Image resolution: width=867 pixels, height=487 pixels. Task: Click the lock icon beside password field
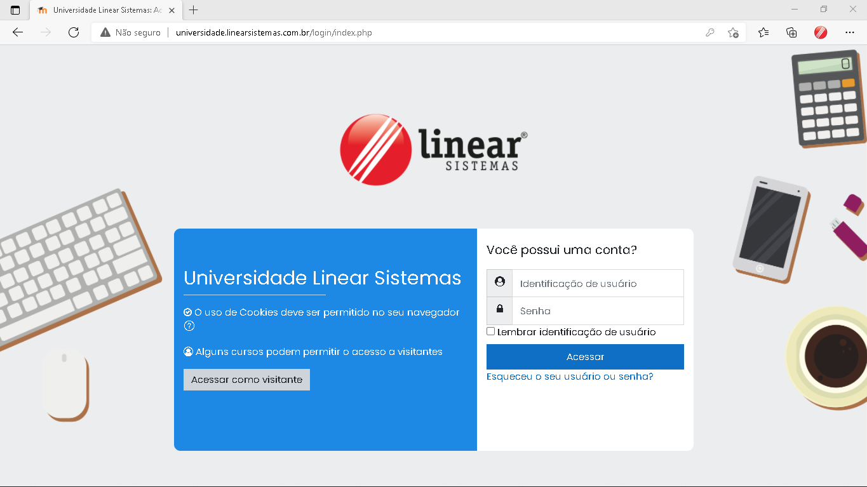tap(500, 310)
